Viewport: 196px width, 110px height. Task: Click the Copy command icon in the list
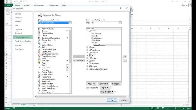click(x=39, y=42)
